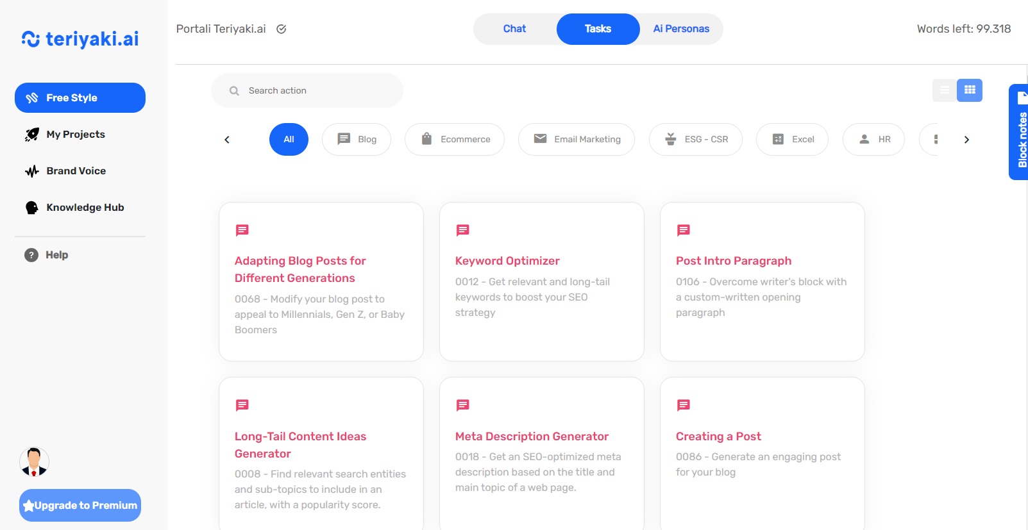Viewport: 1028px width, 530px height.
Task: Open the user avatar profile picture
Action: click(34, 462)
